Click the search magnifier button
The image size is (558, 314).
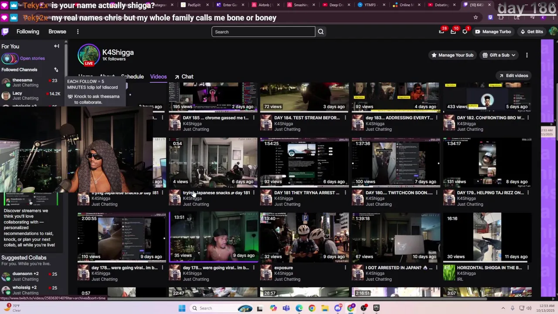(x=320, y=31)
